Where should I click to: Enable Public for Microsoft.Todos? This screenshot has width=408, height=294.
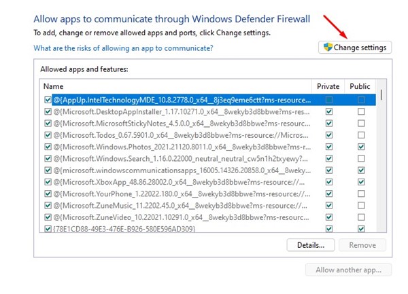click(x=361, y=135)
